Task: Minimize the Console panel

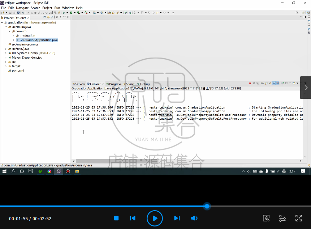Action: tap(301, 83)
